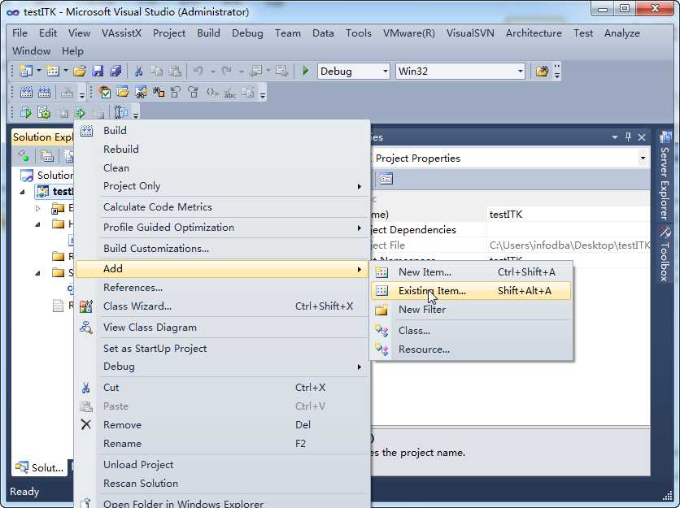
Task: Click the first icon in the Build toolbar
Action: click(26, 92)
